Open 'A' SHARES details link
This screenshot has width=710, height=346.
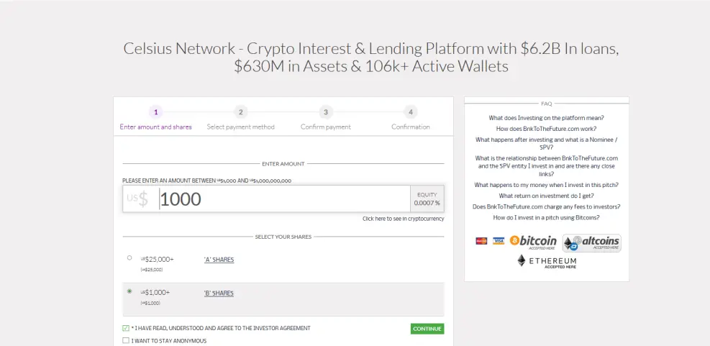point(219,260)
